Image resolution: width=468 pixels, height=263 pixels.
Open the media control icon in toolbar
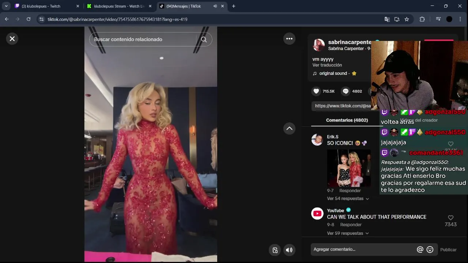[438, 19]
